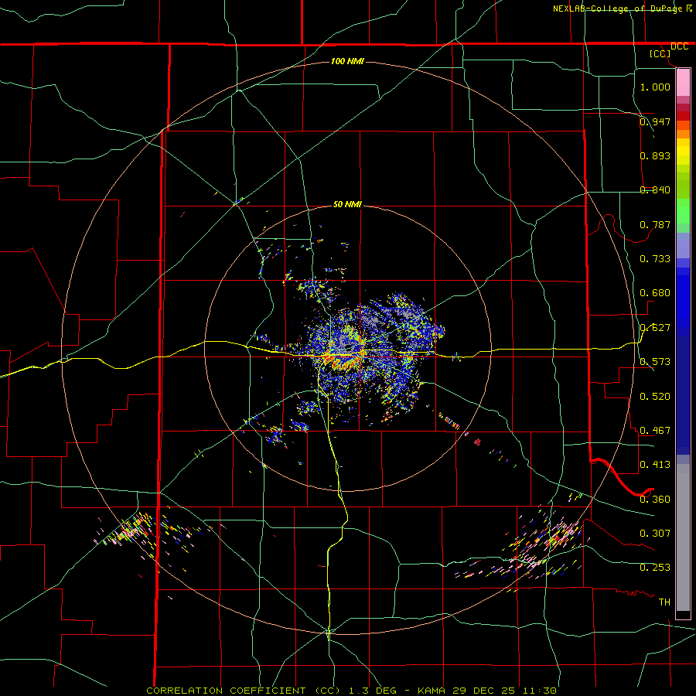Click the 50 NMI range ring label

click(x=347, y=204)
